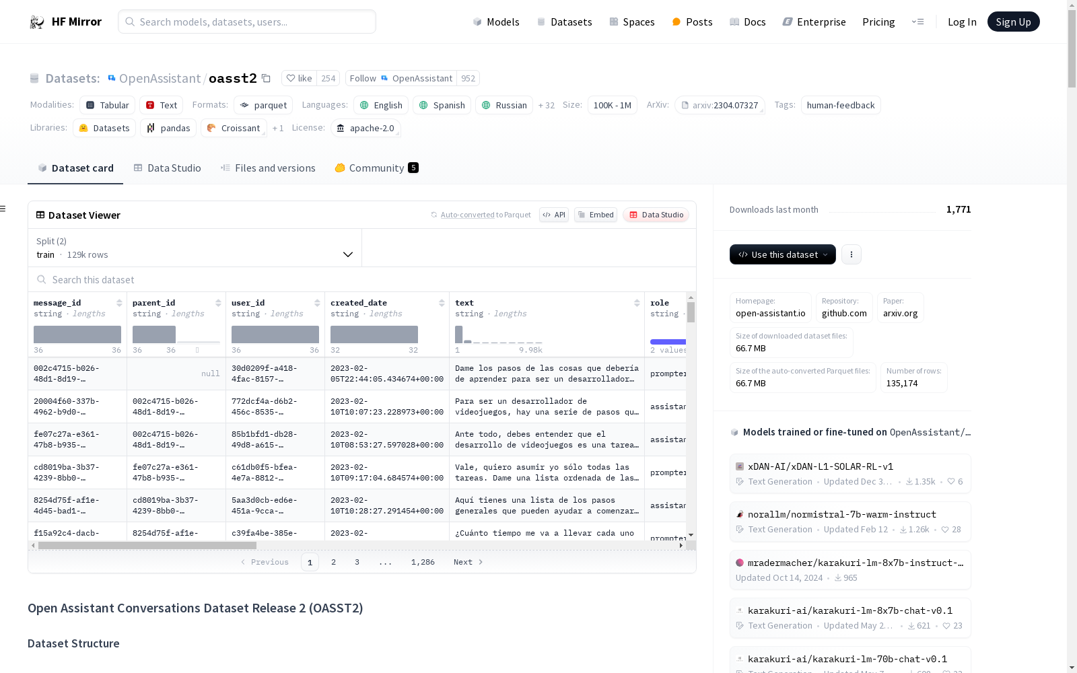This screenshot has height=673, width=1077.
Task: Click the HF Mirror logo
Action: click(65, 22)
